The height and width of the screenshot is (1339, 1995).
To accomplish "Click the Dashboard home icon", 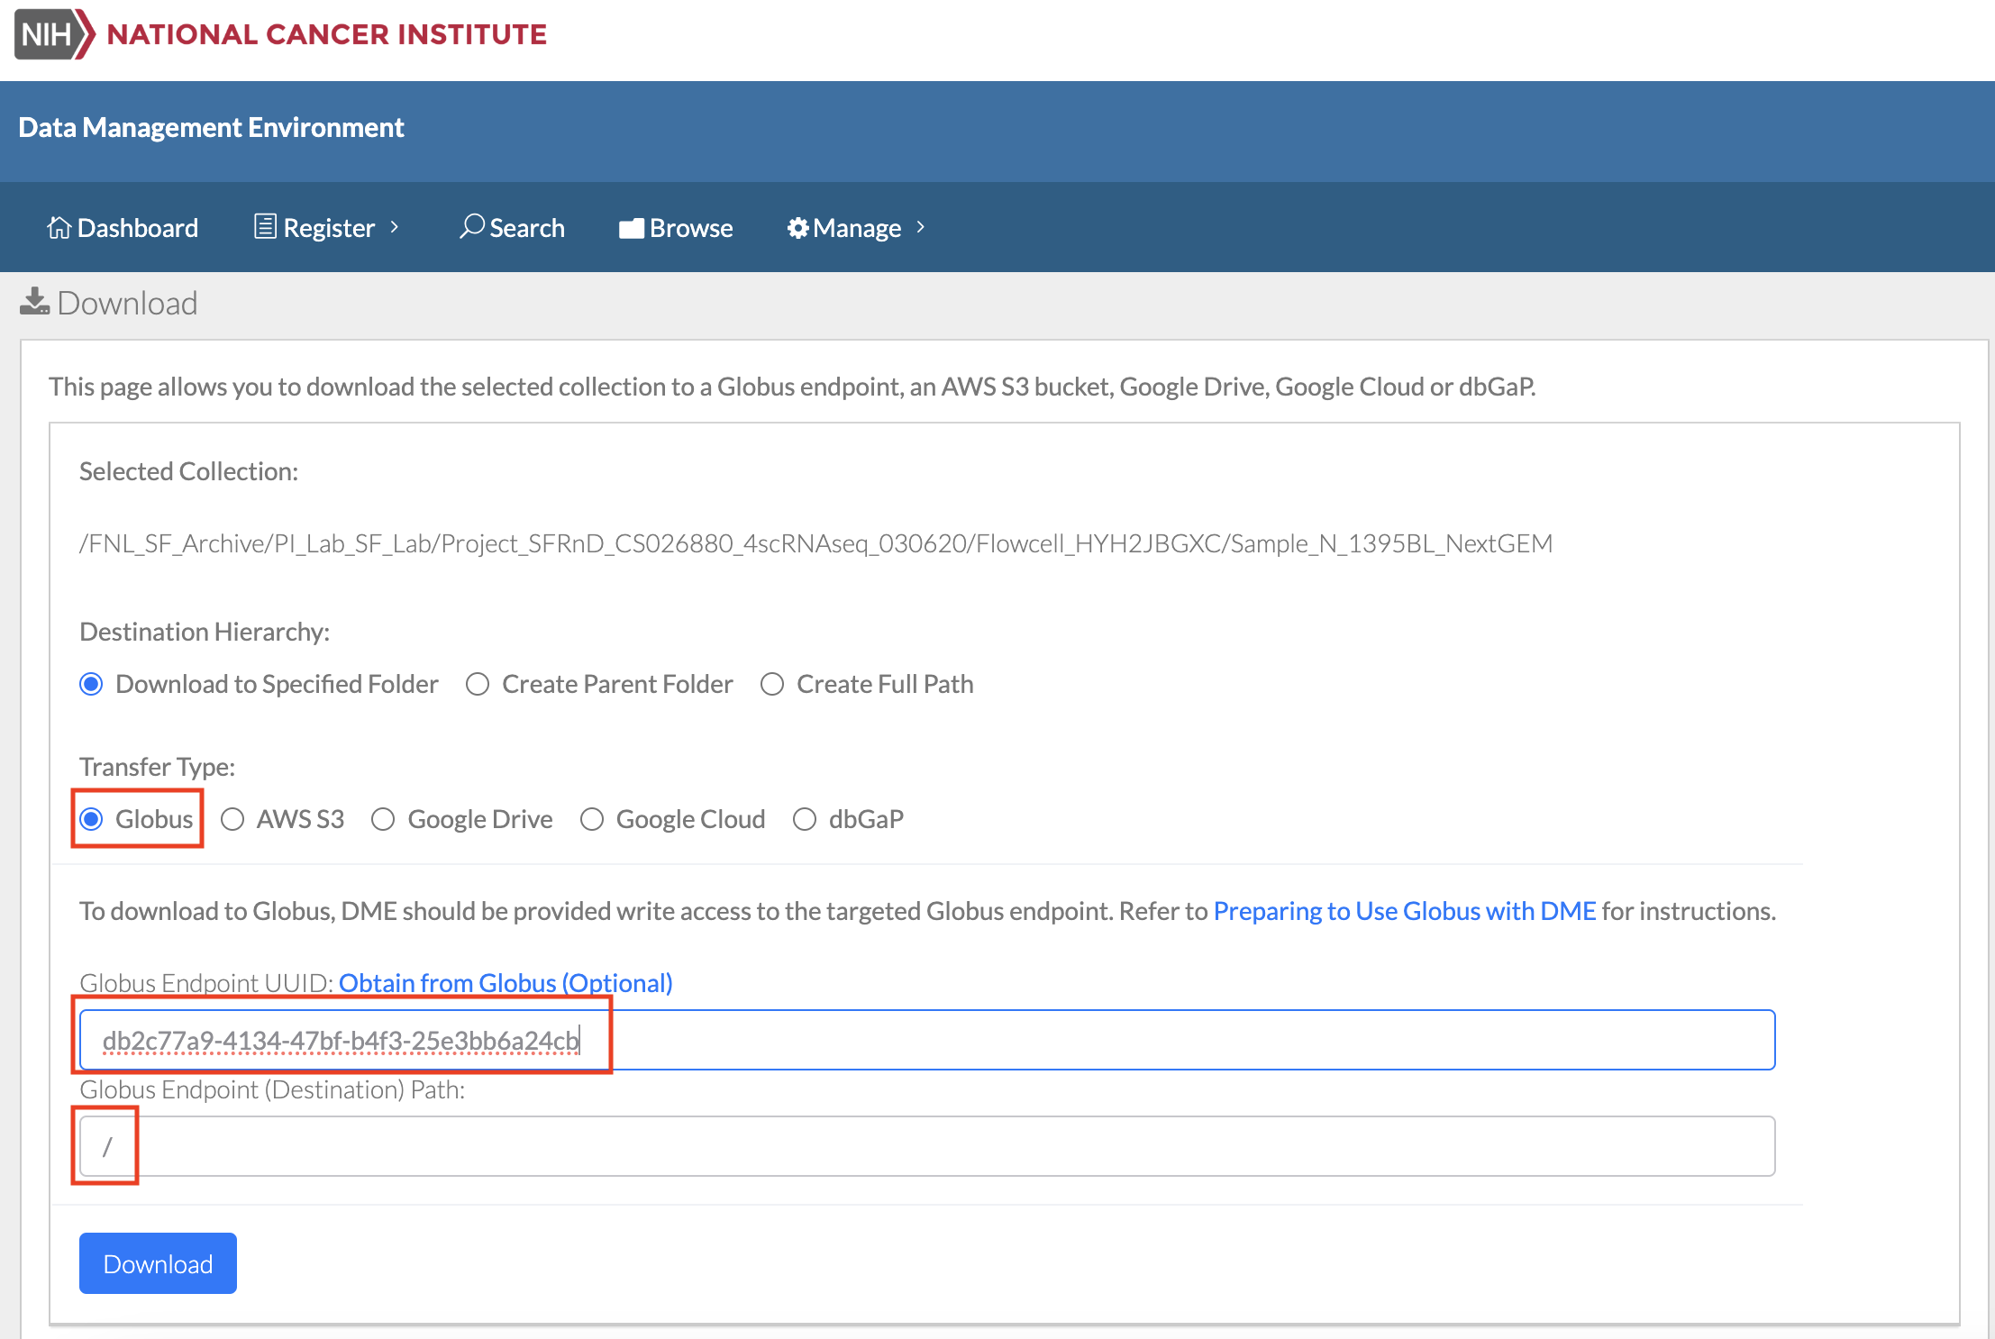I will tap(59, 227).
